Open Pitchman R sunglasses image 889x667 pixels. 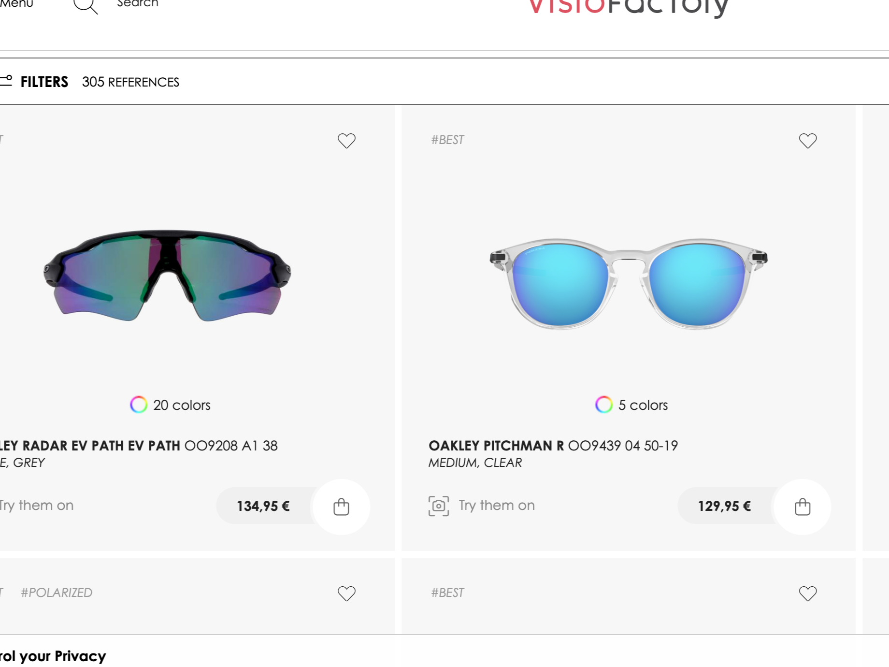click(x=629, y=284)
